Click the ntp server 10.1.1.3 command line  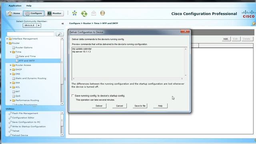click(x=82, y=52)
